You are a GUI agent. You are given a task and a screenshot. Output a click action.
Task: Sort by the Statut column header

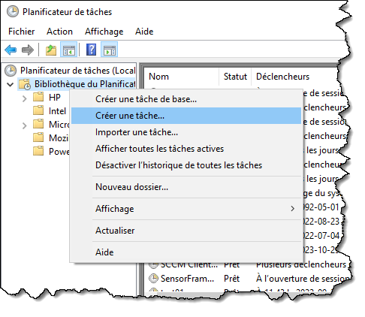coord(235,77)
